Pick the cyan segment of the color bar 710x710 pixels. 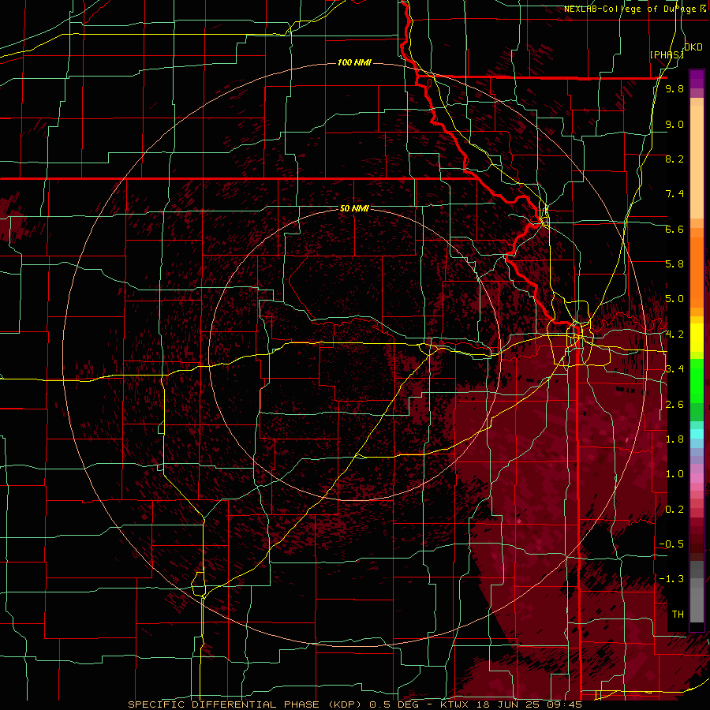(x=697, y=433)
